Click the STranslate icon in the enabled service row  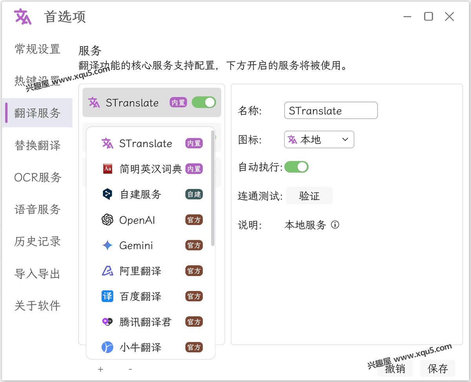pyautogui.click(x=94, y=103)
